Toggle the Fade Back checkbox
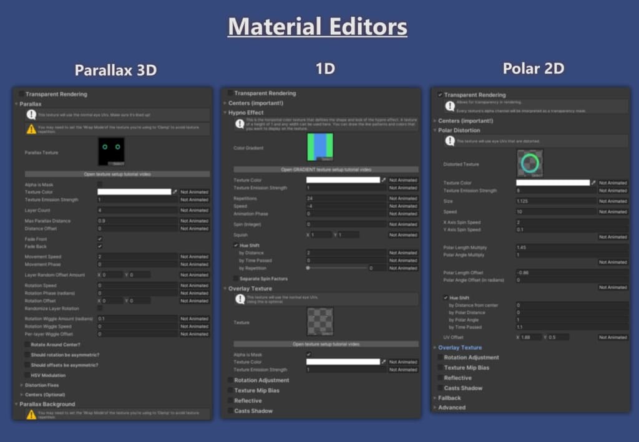The width and height of the screenshot is (639, 442). (100, 246)
